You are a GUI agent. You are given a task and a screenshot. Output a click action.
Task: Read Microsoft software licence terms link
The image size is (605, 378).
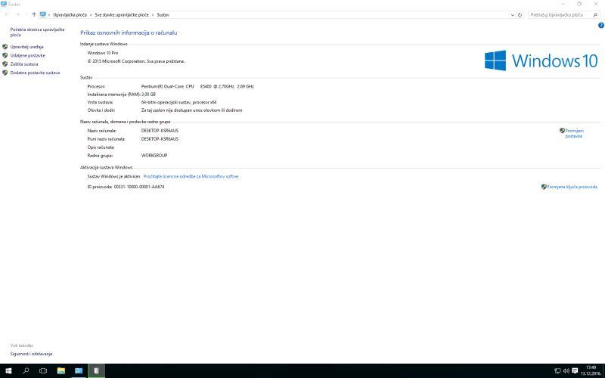click(191, 176)
